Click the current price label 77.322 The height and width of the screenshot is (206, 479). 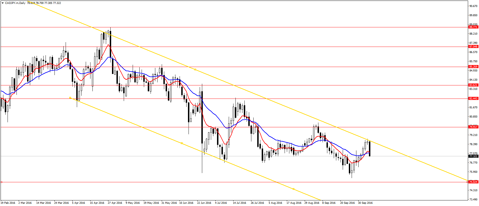473,156
